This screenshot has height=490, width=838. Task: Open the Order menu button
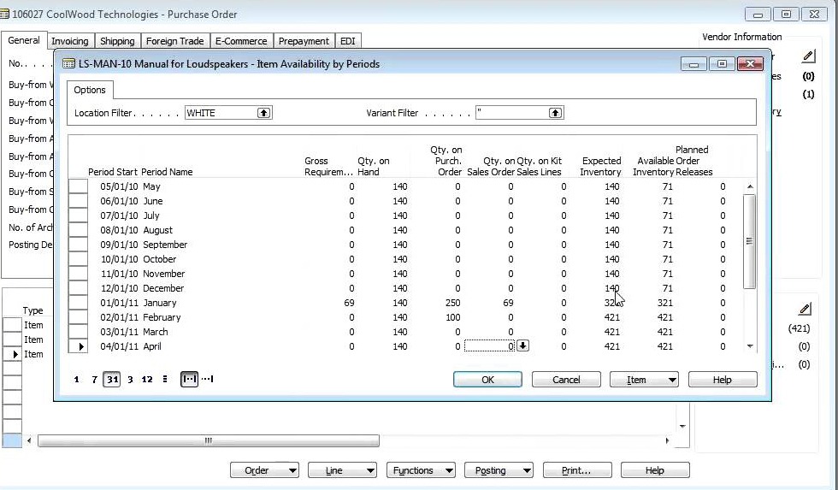click(x=264, y=470)
